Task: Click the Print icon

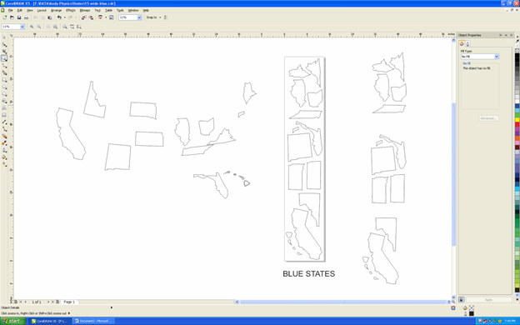Action: pyautogui.click(x=26, y=17)
